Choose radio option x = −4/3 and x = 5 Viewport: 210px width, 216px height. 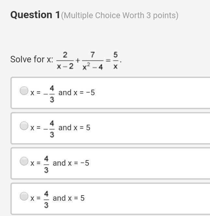click(24, 126)
